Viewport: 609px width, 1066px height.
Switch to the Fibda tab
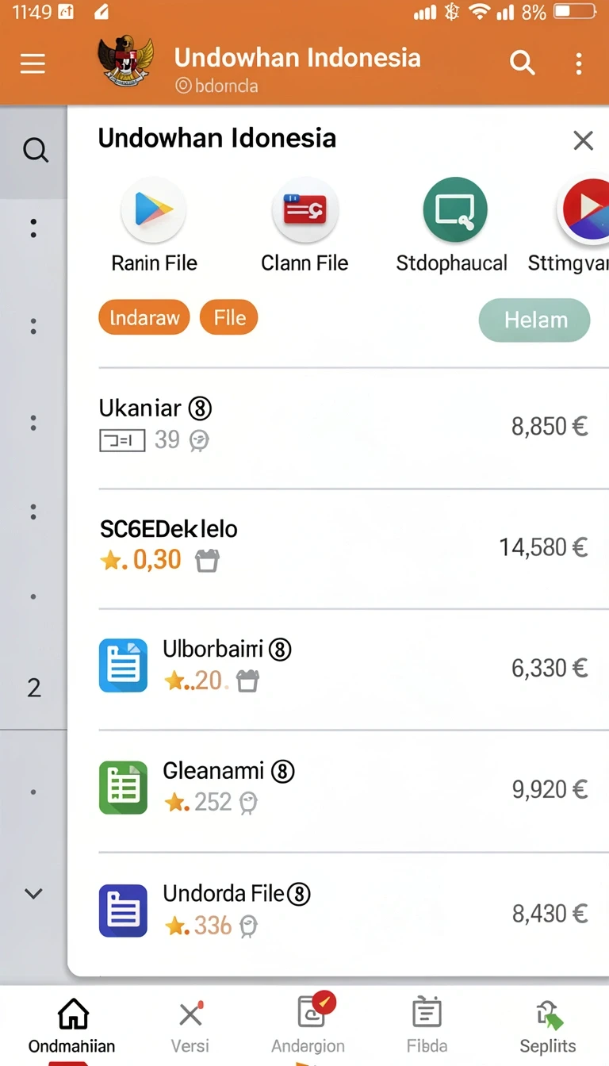click(427, 1026)
